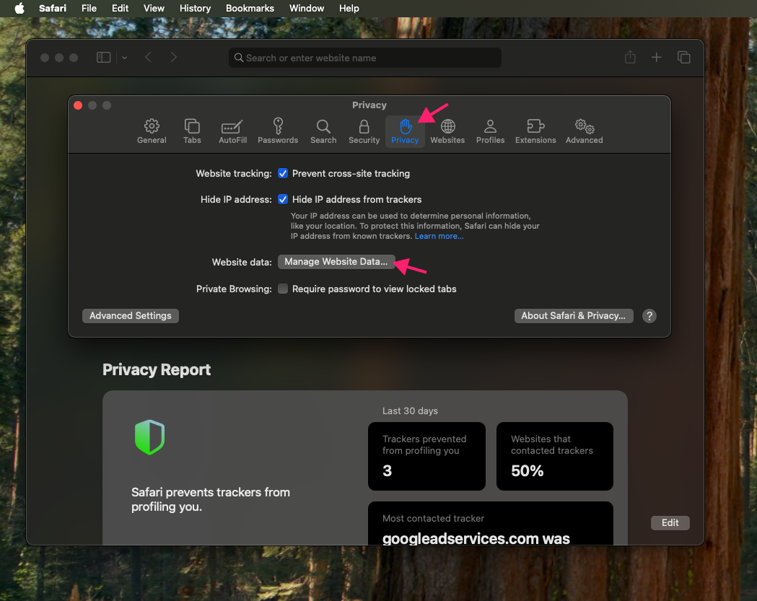The image size is (757, 601).
Task: Open the Edit menu
Action: 120,8
